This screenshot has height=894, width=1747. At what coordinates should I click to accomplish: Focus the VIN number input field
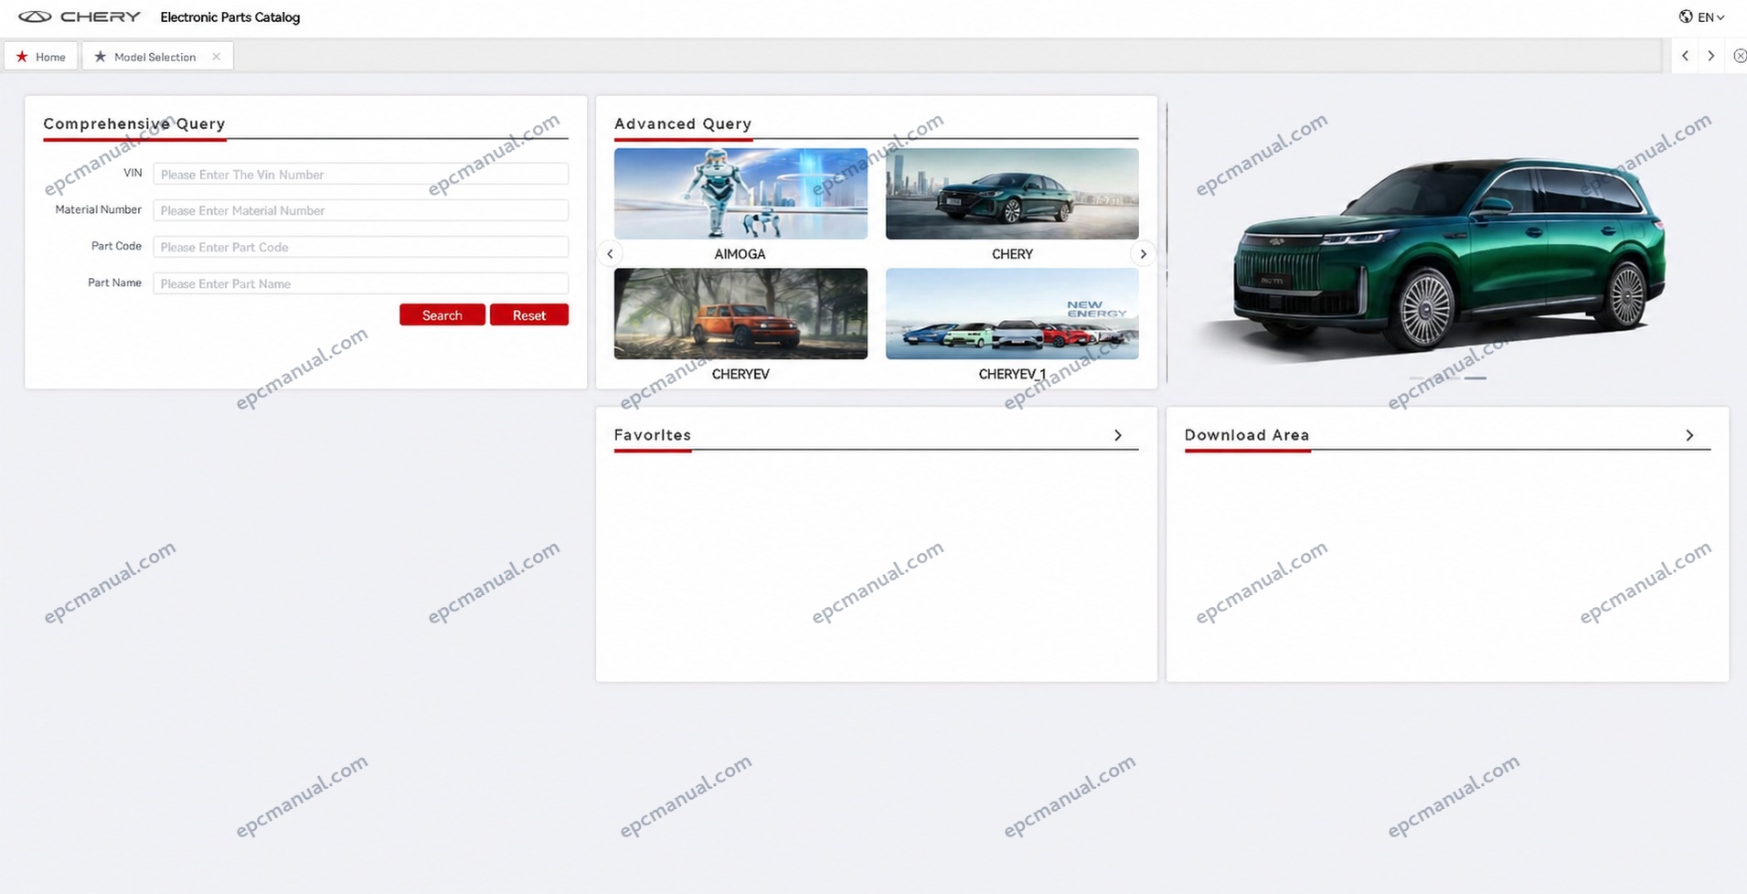click(x=360, y=174)
